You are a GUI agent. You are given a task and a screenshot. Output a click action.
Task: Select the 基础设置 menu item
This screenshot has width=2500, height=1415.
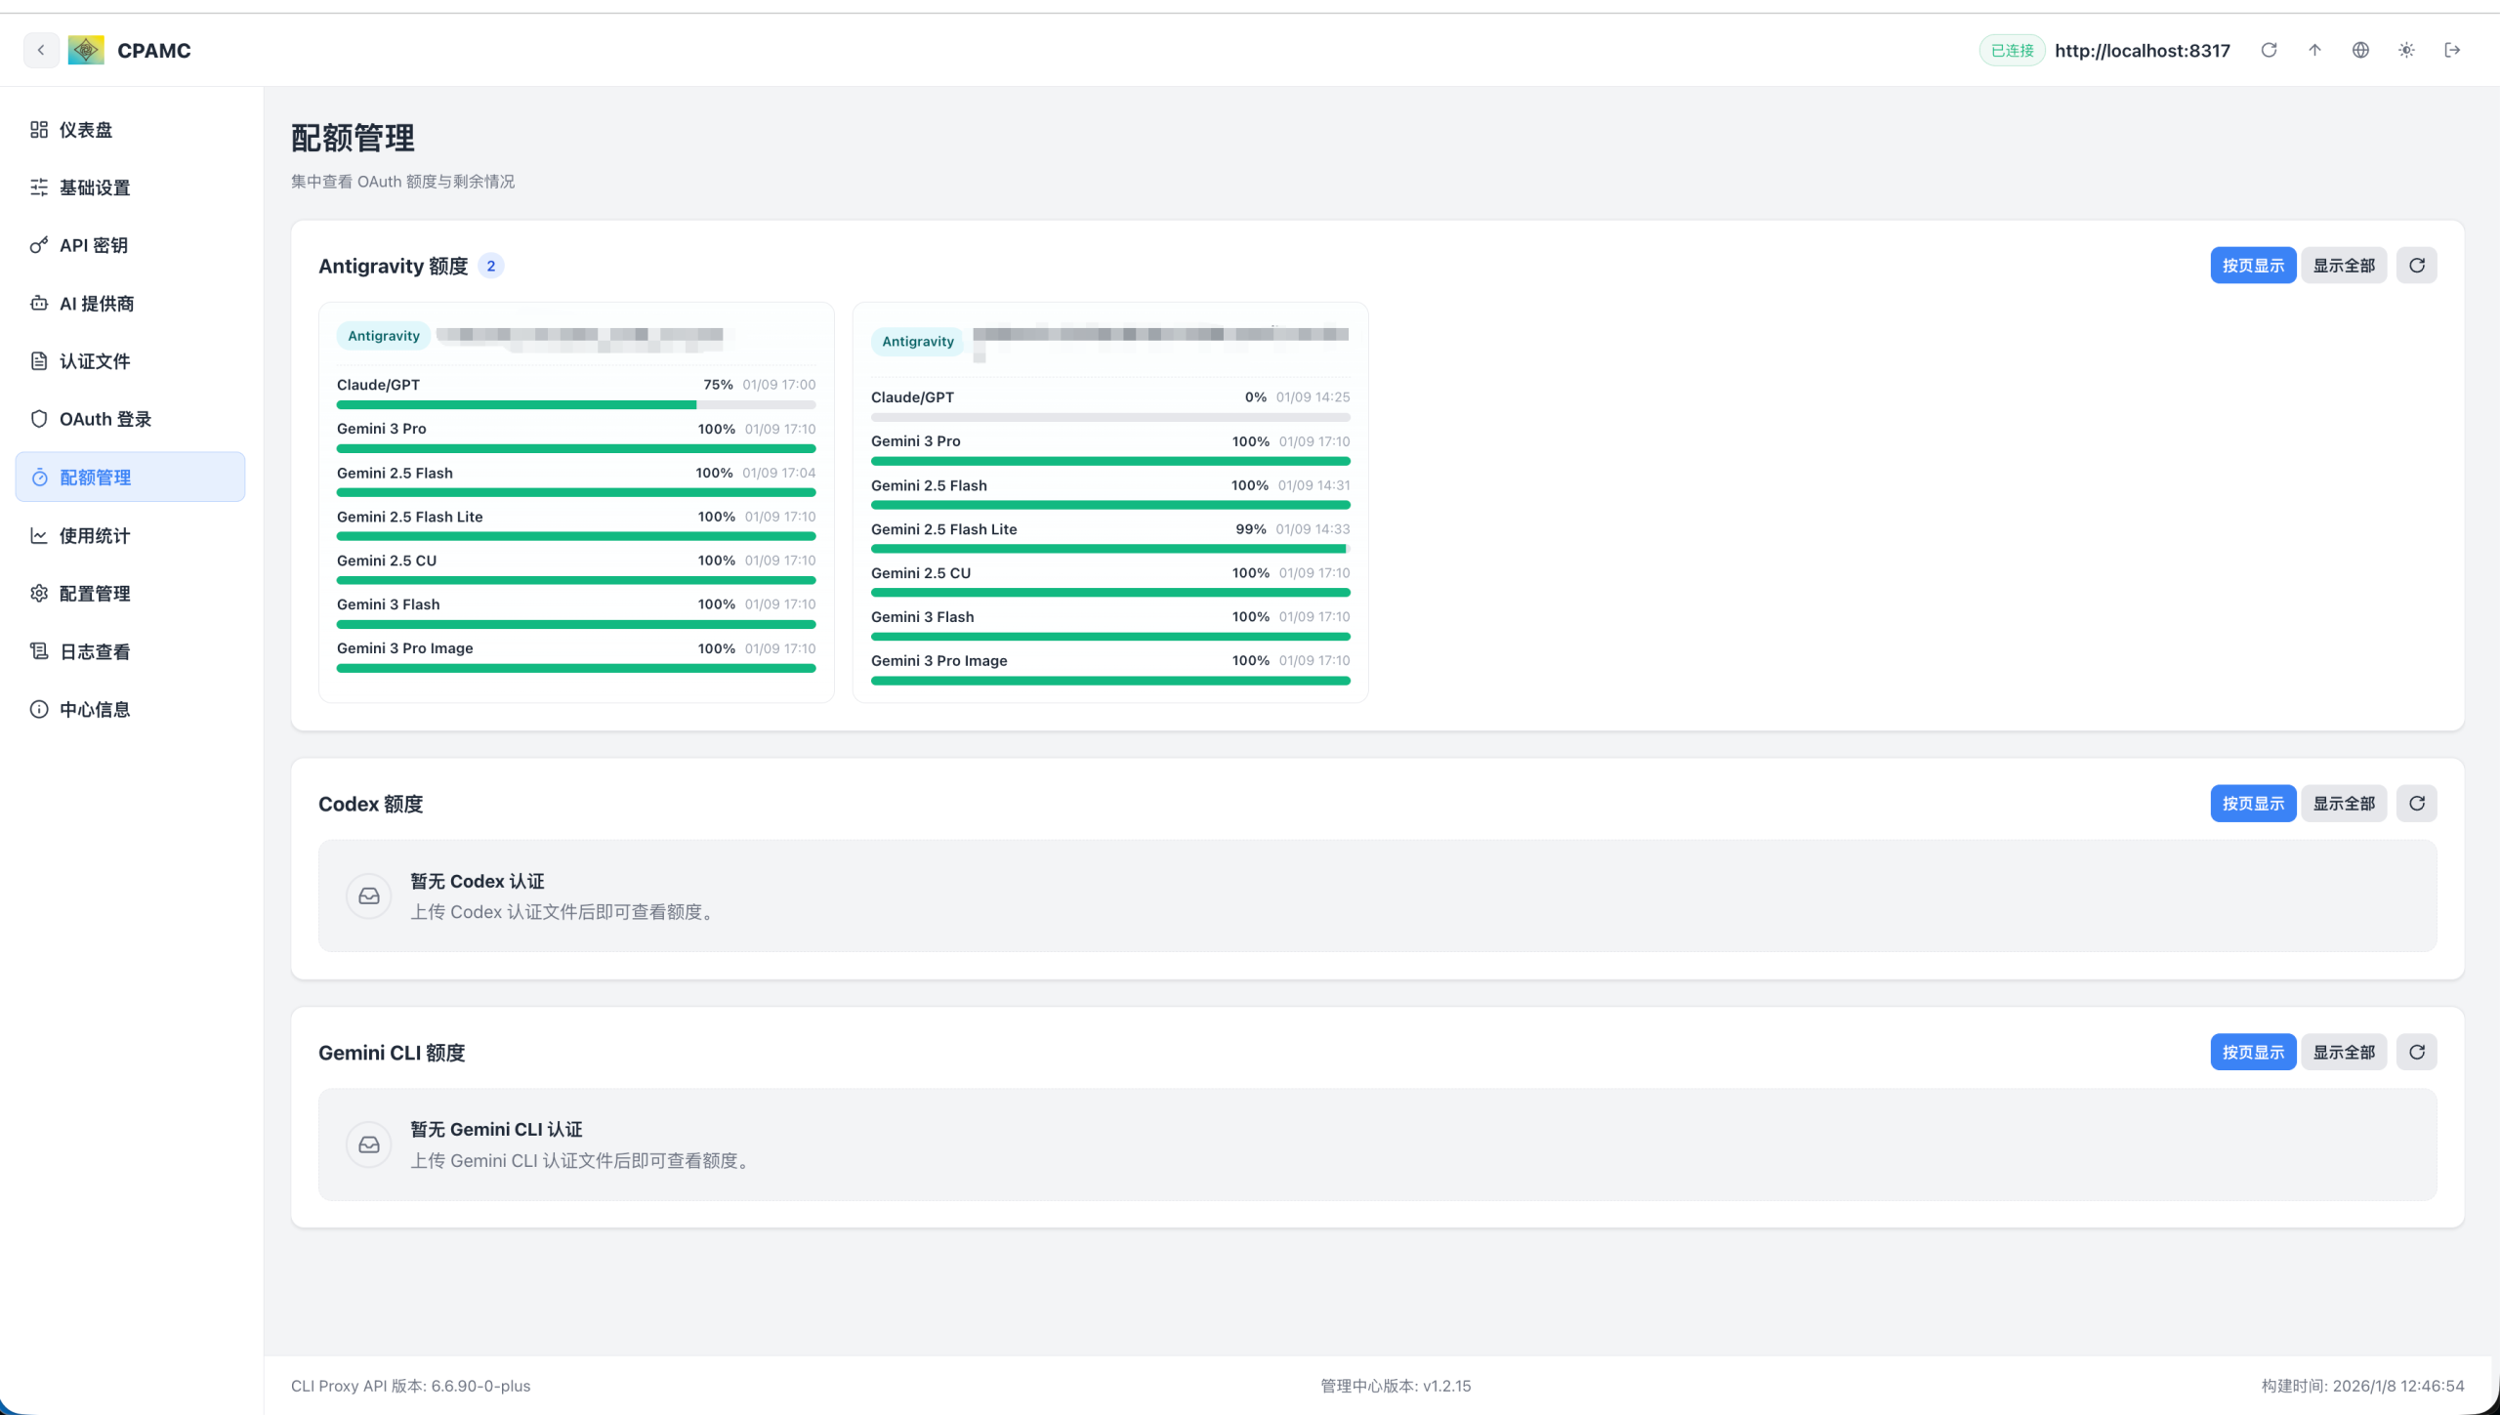tap(95, 187)
